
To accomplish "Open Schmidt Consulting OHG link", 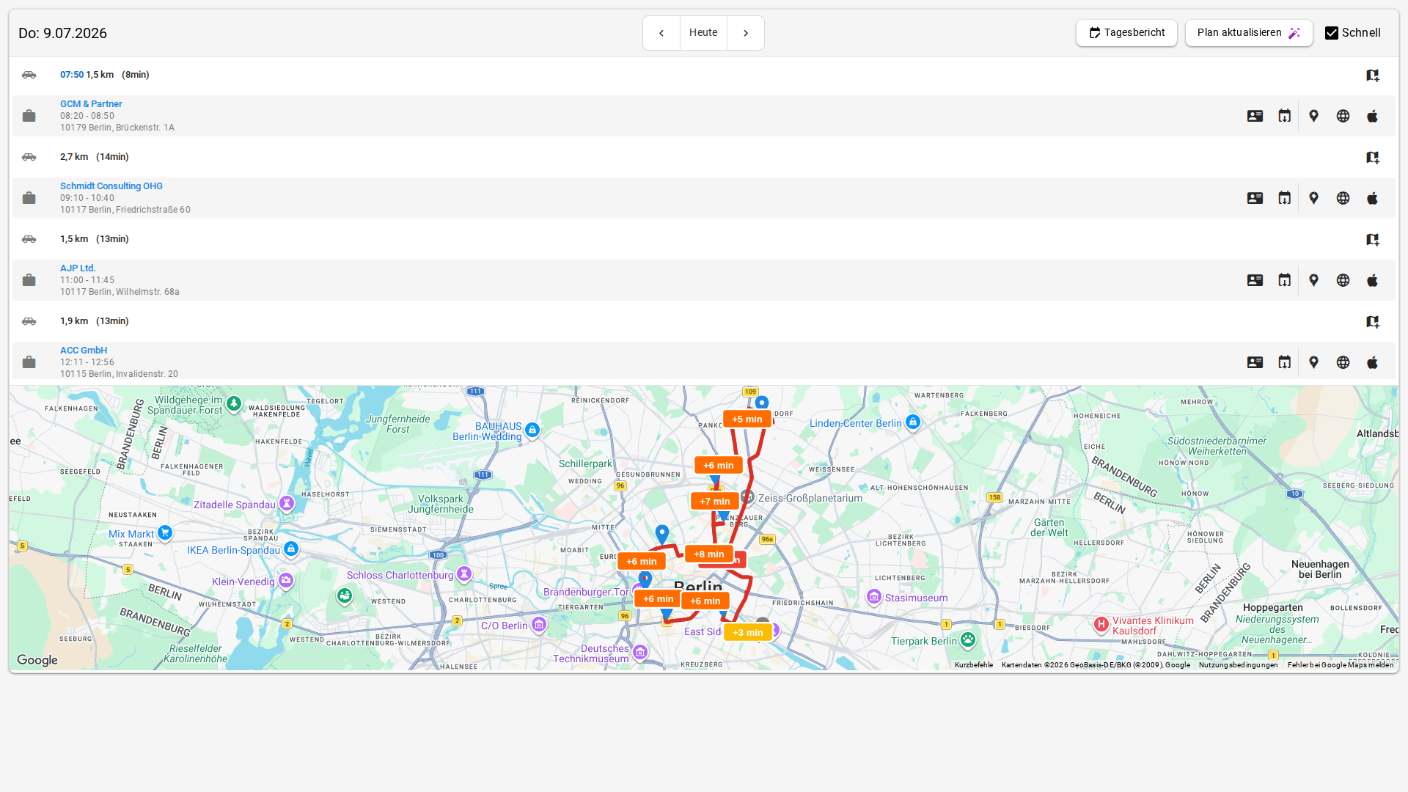I will (x=111, y=186).
